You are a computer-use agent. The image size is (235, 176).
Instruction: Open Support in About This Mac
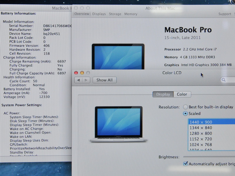pos(225,14)
